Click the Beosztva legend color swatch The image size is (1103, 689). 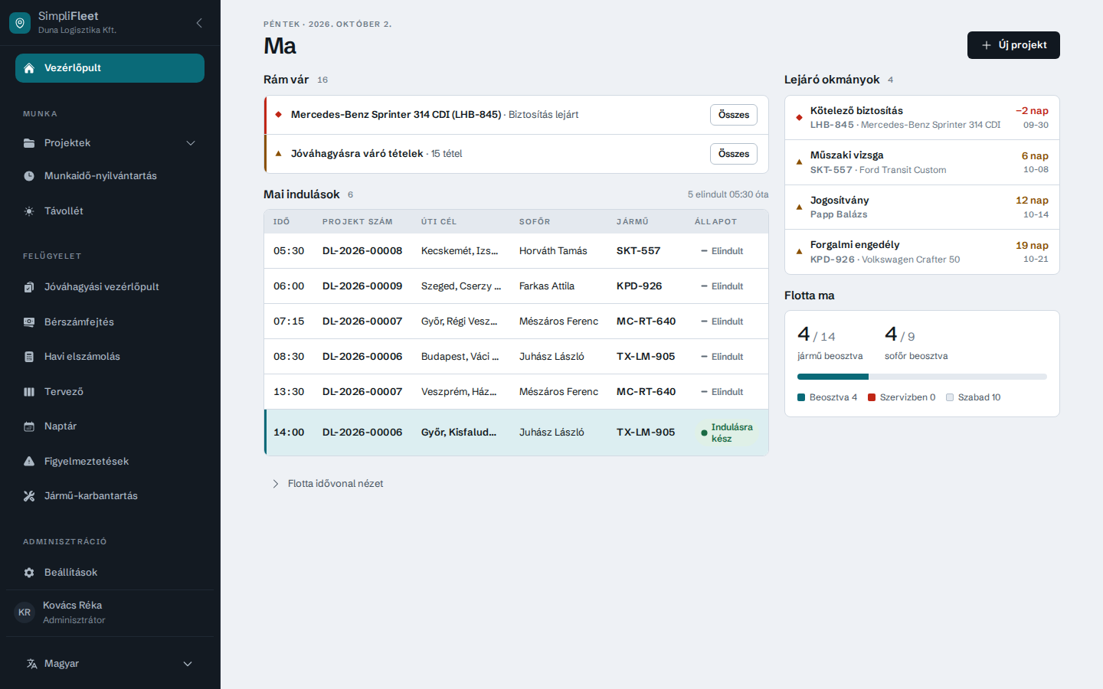(x=801, y=397)
